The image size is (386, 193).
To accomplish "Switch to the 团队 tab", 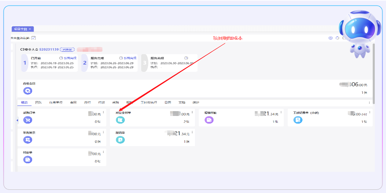I will (39, 103).
